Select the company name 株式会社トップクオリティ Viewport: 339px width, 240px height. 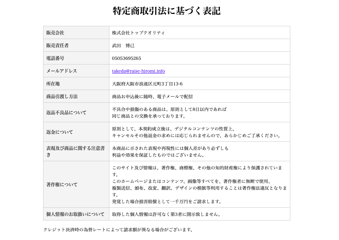(138, 33)
